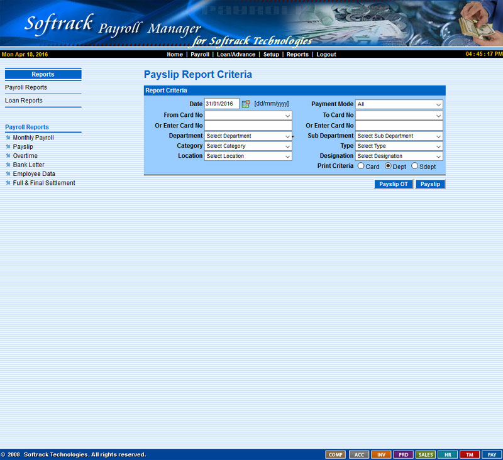The width and height of the screenshot is (503, 460).
Task: Click the Date input field
Action: pyautogui.click(x=221, y=104)
